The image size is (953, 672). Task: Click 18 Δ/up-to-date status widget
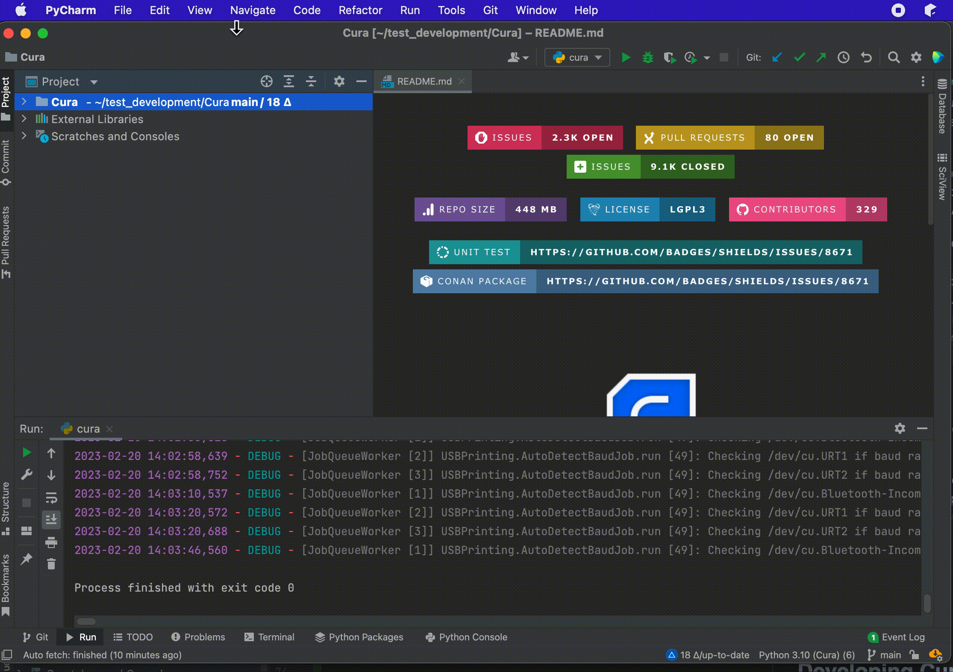(708, 655)
